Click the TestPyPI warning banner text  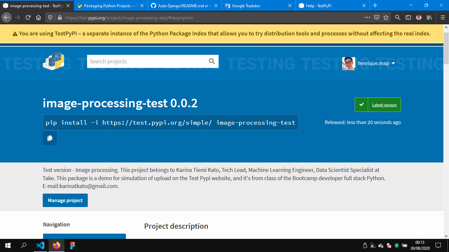(225, 33)
